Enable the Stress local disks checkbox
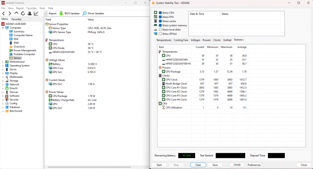Image resolution: width=313 pixels, height=169 pixels. coord(160,30)
